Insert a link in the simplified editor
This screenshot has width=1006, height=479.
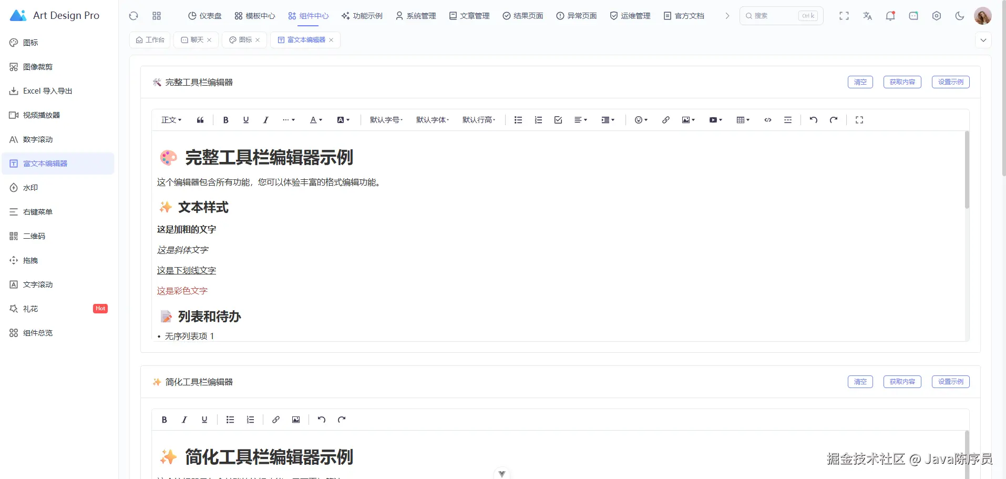point(275,420)
